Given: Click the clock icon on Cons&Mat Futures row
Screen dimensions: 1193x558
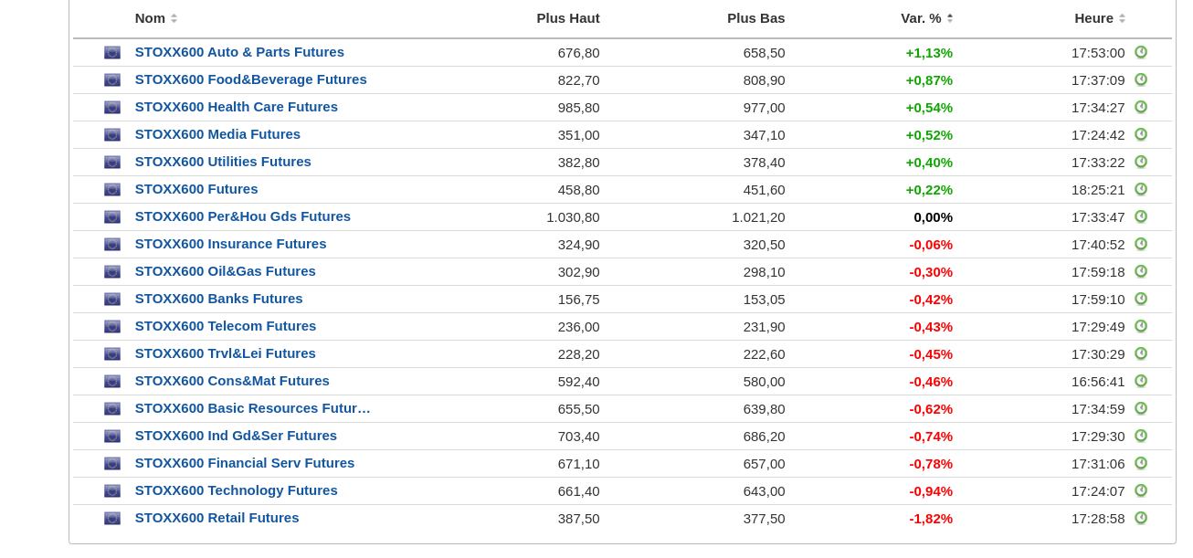Looking at the screenshot, I should 1141,381.
